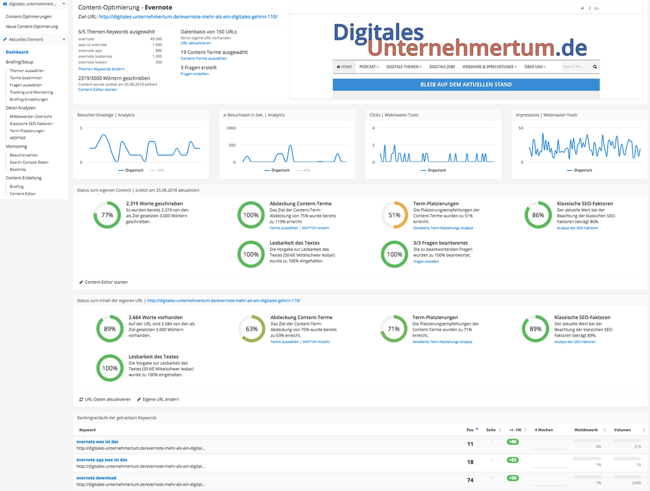Open Themen auswählen sidebar item

pos(27,71)
